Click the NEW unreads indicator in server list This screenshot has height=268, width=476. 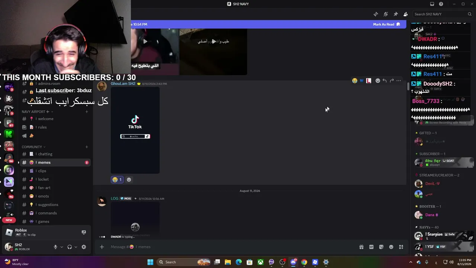pos(9,220)
